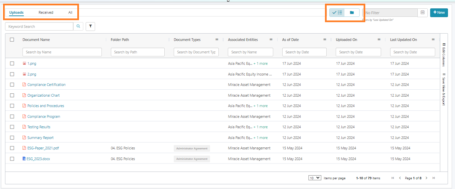Open the Policies and Procedures link
The height and width of the screenshot is (189, 455).
46,106
